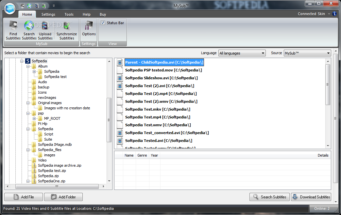This screenshot has width=341, height=215.
Task: Click the Add Folder button
Action: (63, 197)
